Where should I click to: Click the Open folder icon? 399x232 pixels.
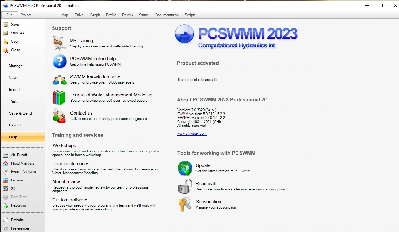tap(6, 42)
